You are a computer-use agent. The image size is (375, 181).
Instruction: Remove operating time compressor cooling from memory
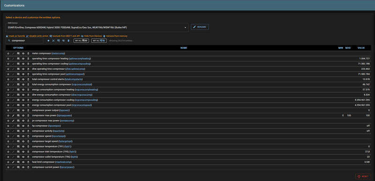click(x=28, y=64)
